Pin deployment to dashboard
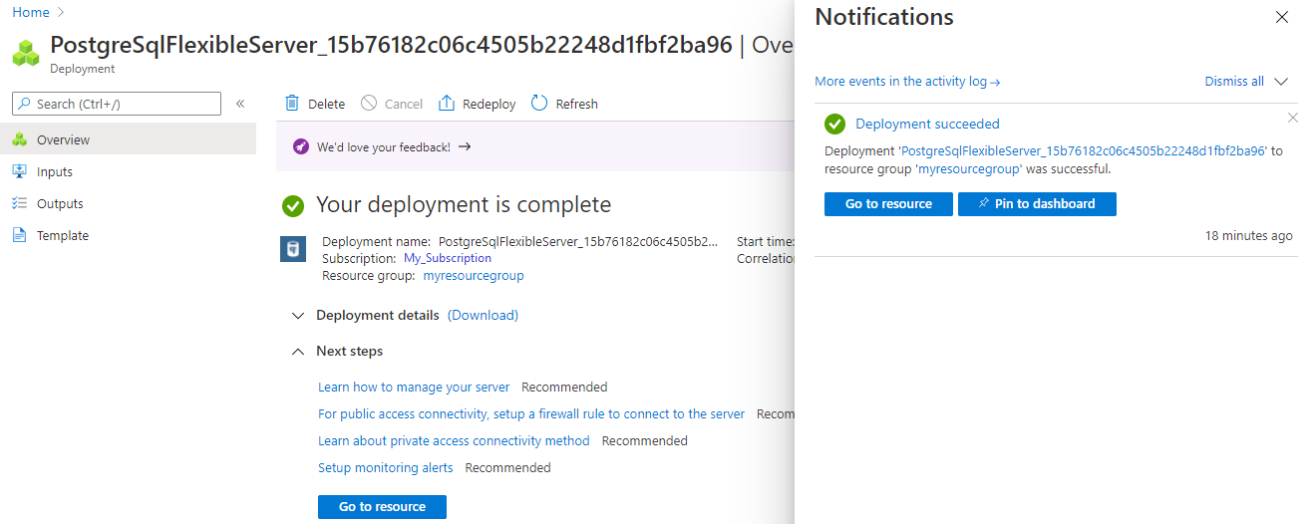 point(1037,204)
